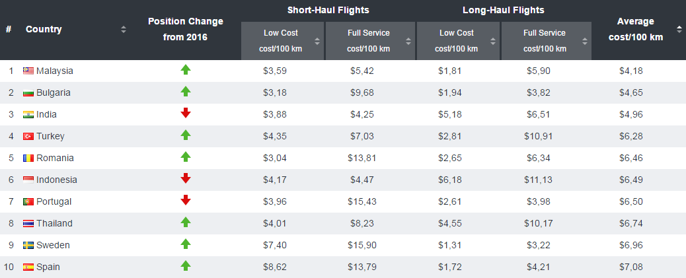
Task: Click the Bulgaria flag icon
Action: [x=28, y=93]
